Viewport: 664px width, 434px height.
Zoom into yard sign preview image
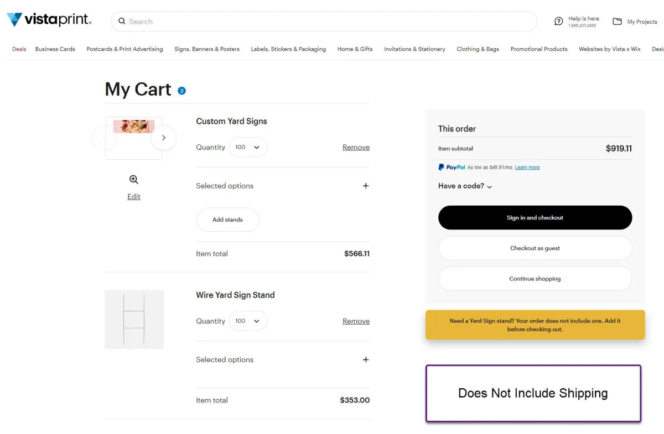134,180
